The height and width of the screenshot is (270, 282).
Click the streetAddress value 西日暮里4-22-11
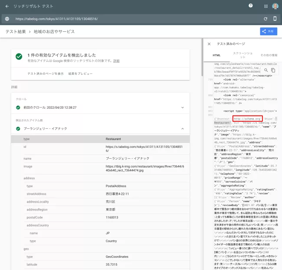click(117, 194)
